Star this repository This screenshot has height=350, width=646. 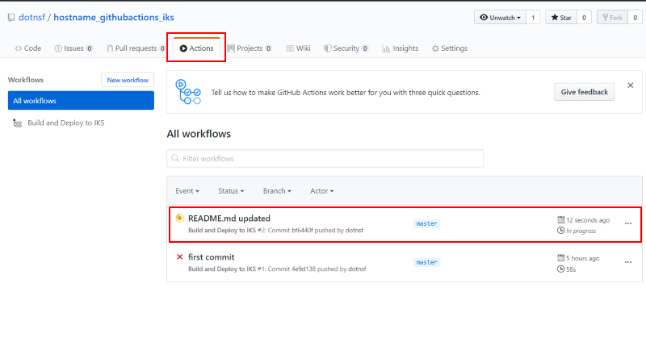(561, 17)
